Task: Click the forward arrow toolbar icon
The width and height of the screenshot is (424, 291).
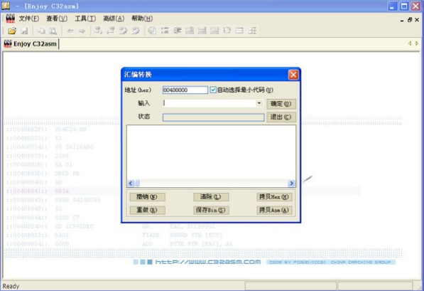Action: click(x=82, y=31)
